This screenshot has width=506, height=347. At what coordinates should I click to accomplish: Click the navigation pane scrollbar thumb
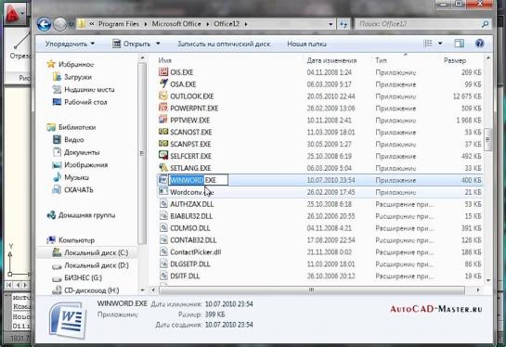click(x=141, y=153)
